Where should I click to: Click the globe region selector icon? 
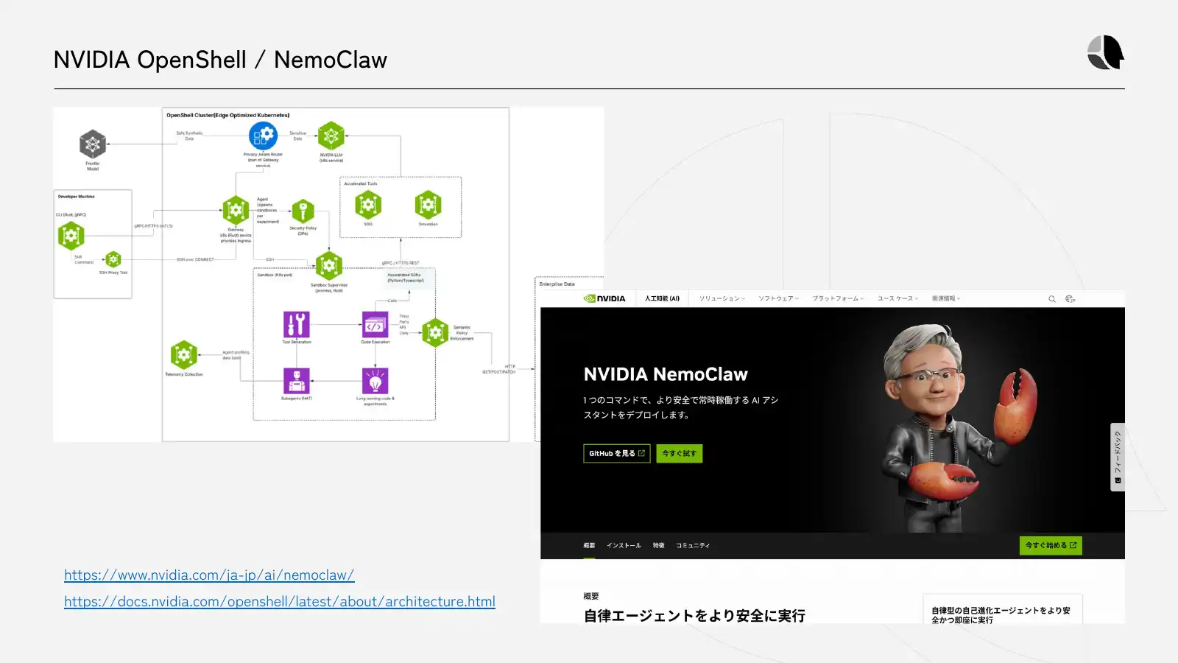pyautogui.click(x=1071, y=299)
